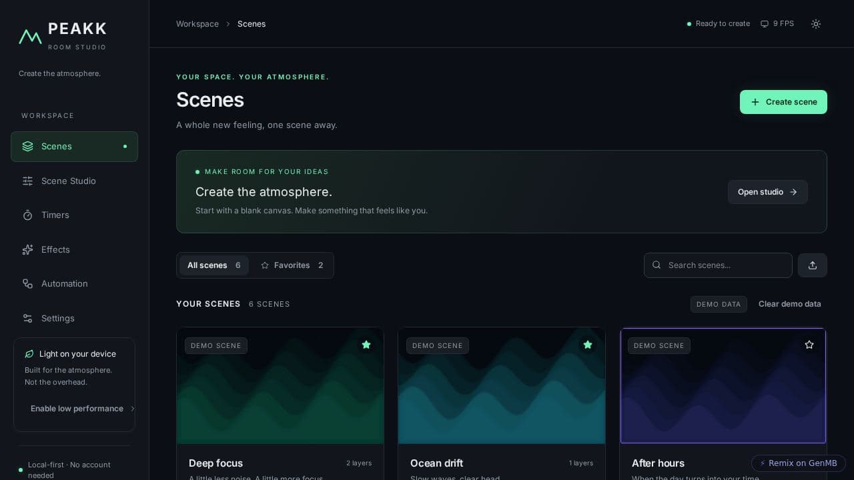854x480 pixels.
Task: Click the search magnifier icon
Action: coord(657,265)
